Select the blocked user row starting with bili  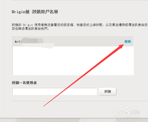pos(73,41)
